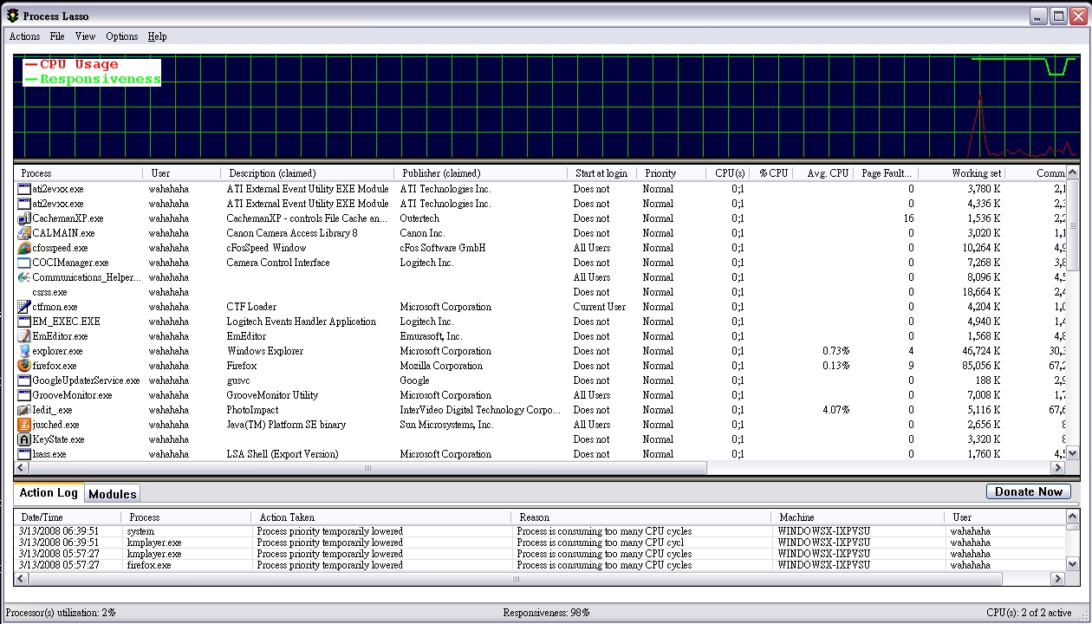Click the KeyState.exe icon
Screen dimensions: 1092x624
pos(24,439)
